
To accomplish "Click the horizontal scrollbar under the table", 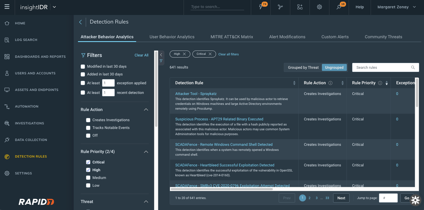I will click(x=221, y=189).
